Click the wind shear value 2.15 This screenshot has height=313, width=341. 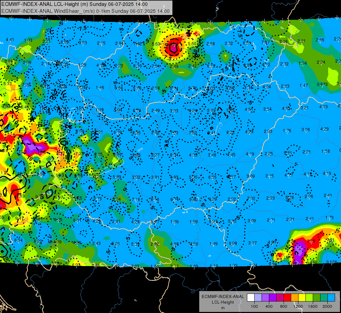point(101,43)
